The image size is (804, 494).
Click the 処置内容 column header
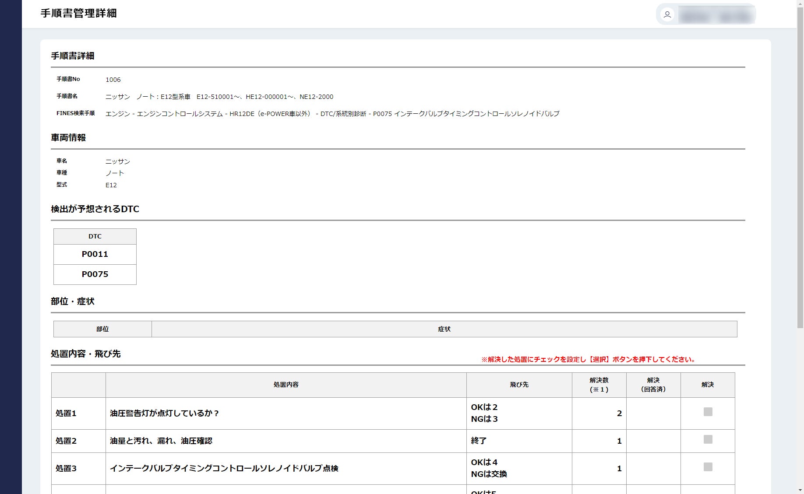(x=286, y=385)
